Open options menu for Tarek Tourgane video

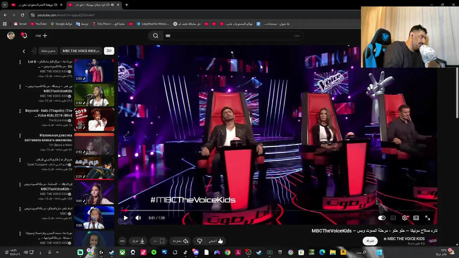pyautogui.click(x=20, y=160)
